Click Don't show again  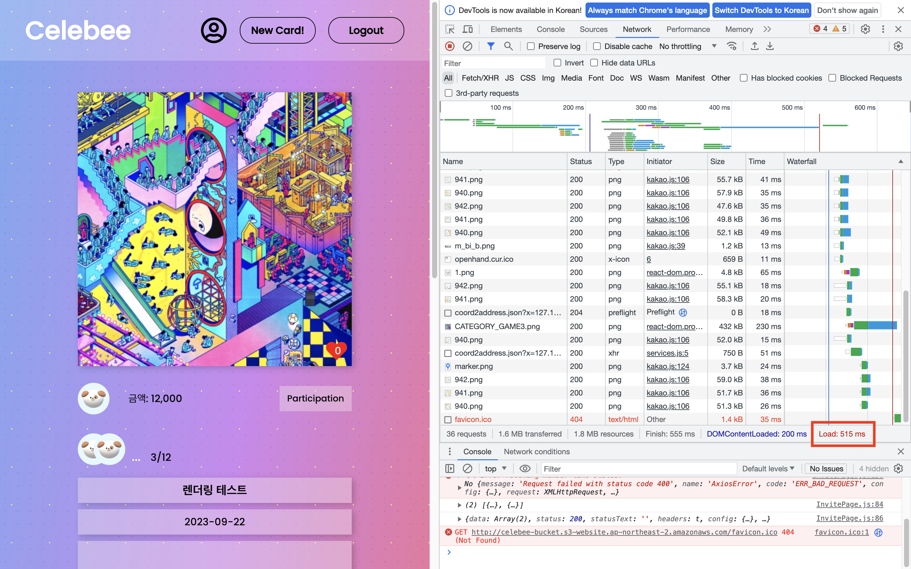pyautogui.click(x=847, y=10)
